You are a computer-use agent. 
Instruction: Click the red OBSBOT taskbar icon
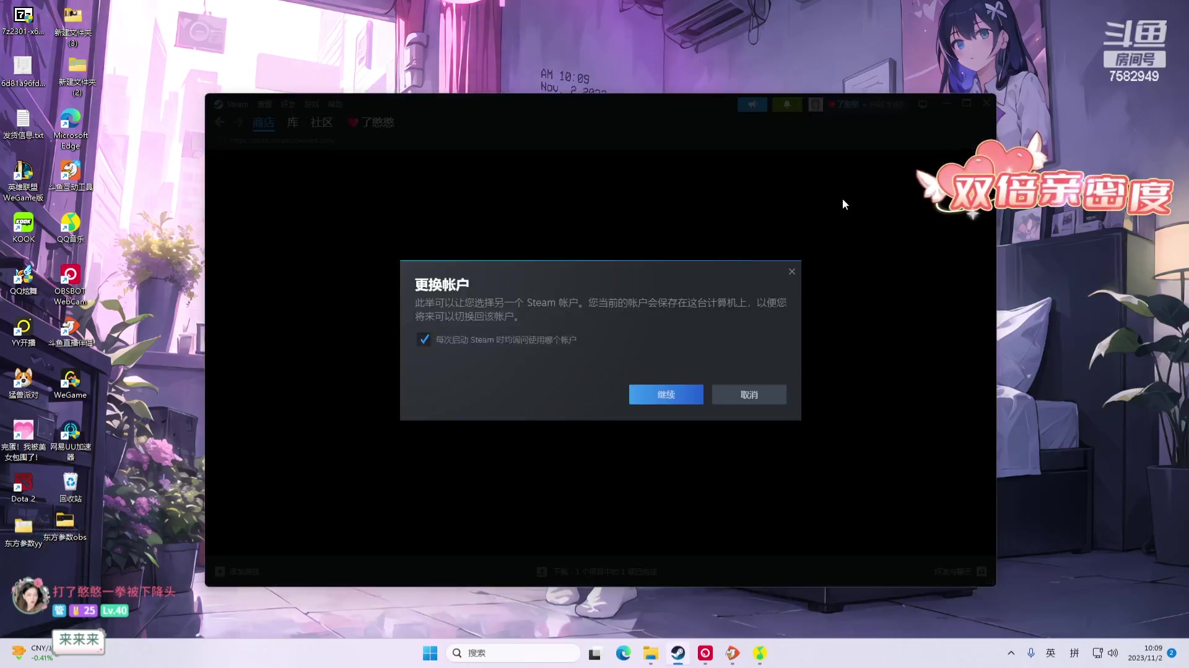pyautogui.click(x=705, y=653)
